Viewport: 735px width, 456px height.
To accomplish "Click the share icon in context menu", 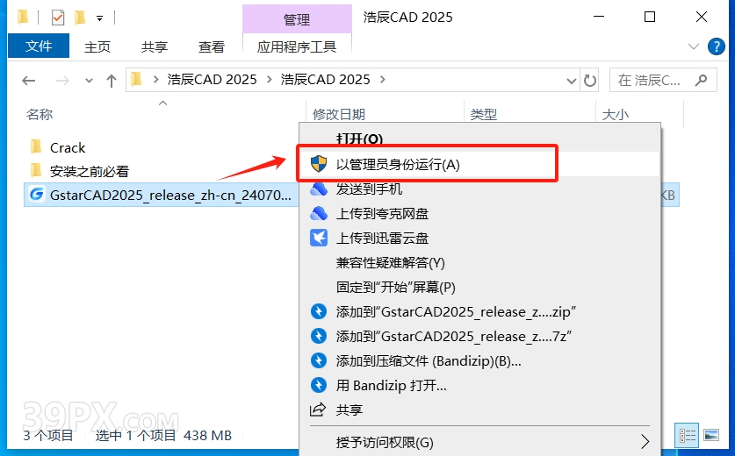I will click(x=318, y=410).
